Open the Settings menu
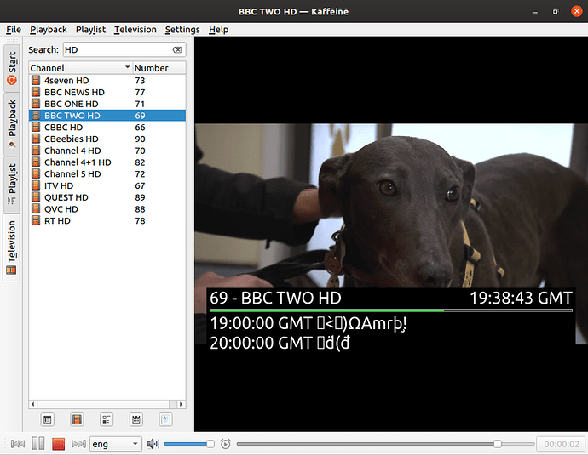This screenshot has height=455, width=588. [x=182, y=30]
